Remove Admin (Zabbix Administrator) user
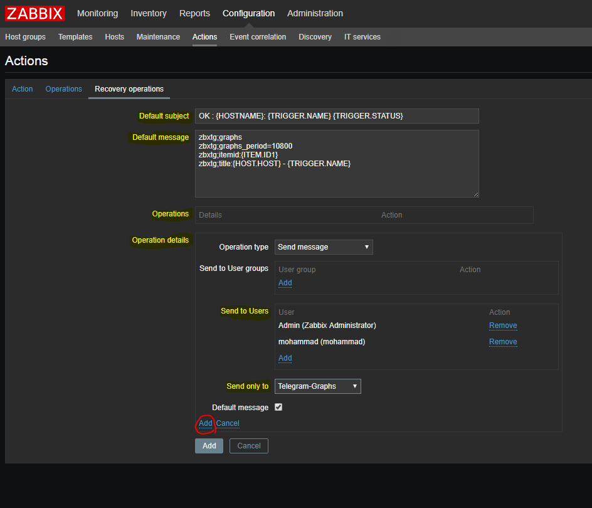The width and height of the screenshot is (592, 508). pos(503,325)
